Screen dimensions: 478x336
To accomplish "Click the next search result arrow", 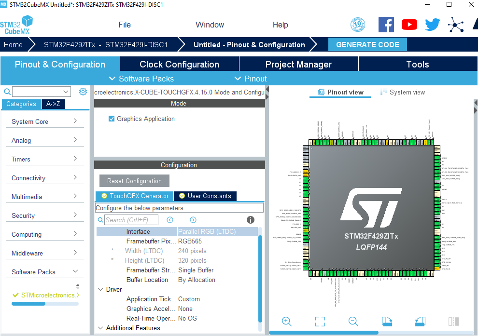I will pos(193,220).
